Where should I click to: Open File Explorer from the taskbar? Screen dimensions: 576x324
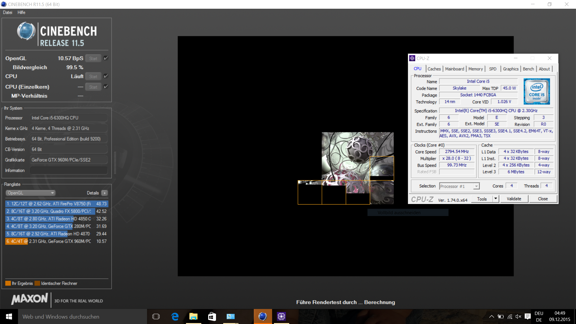pyautogui.click(x=193, y=316)
